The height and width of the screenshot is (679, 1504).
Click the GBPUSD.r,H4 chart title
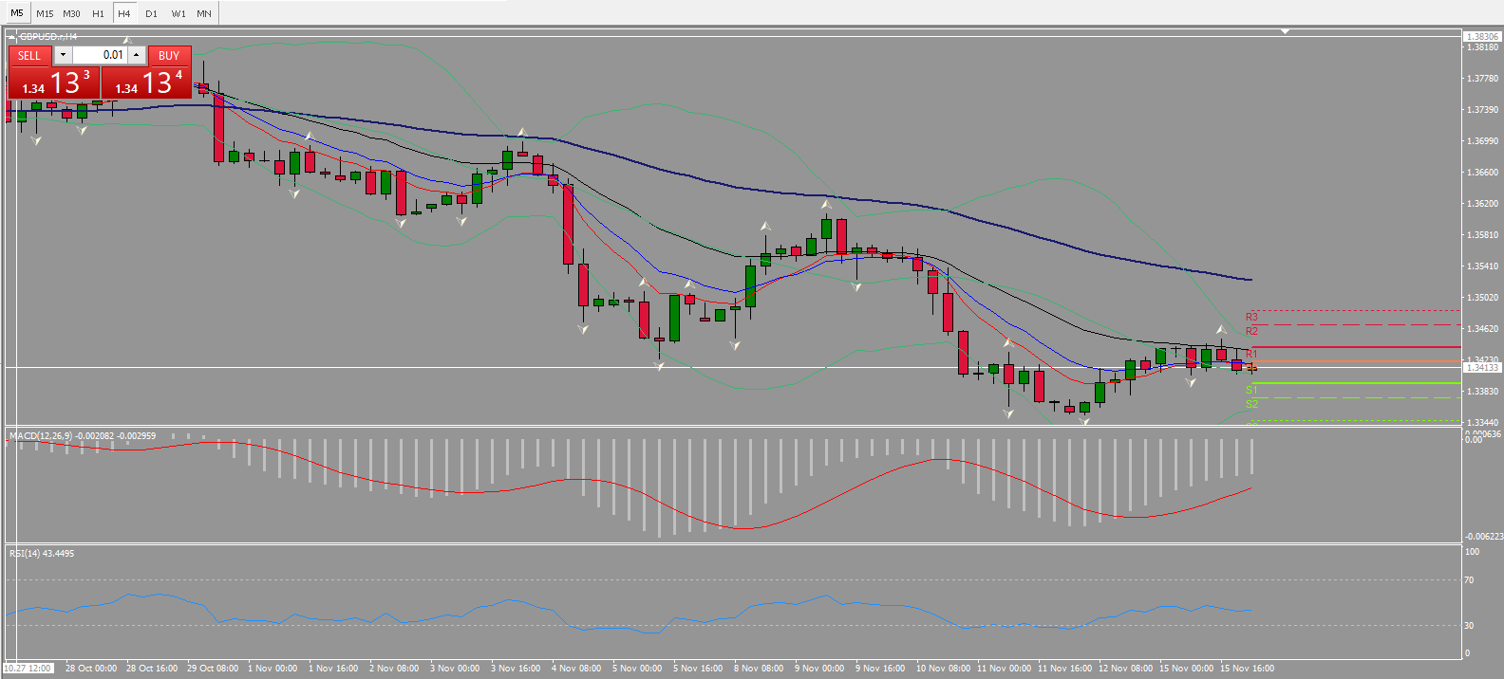coord(48,37)
